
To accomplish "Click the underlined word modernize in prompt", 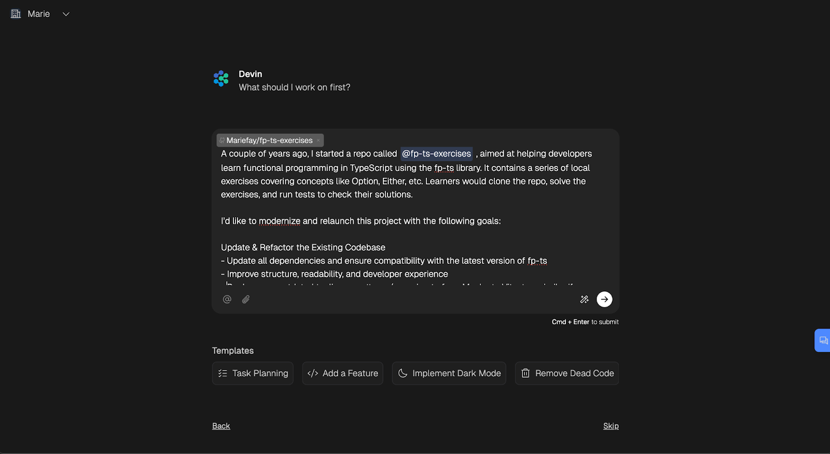I will [280, 221].
